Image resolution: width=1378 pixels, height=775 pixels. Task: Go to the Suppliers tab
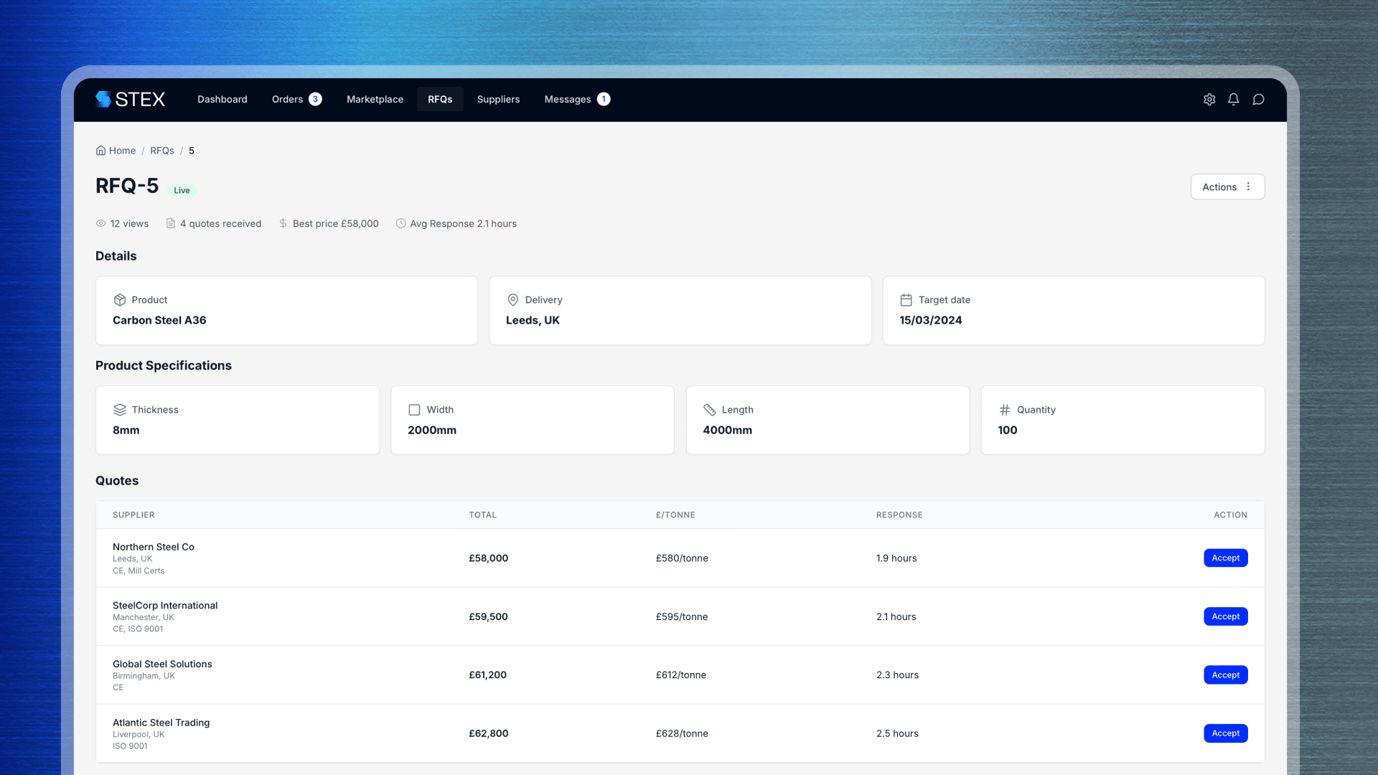coord(498,99)
